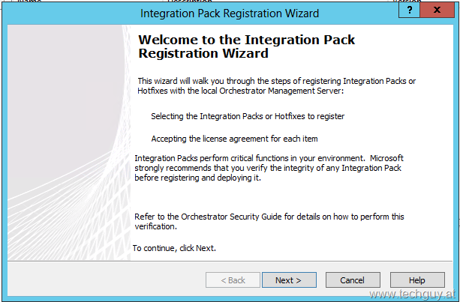This screenshot has width=460, height=302.
Task: Click the decorative banner graphic on the left
Action: pyautogui.click(x=68, y=142)
